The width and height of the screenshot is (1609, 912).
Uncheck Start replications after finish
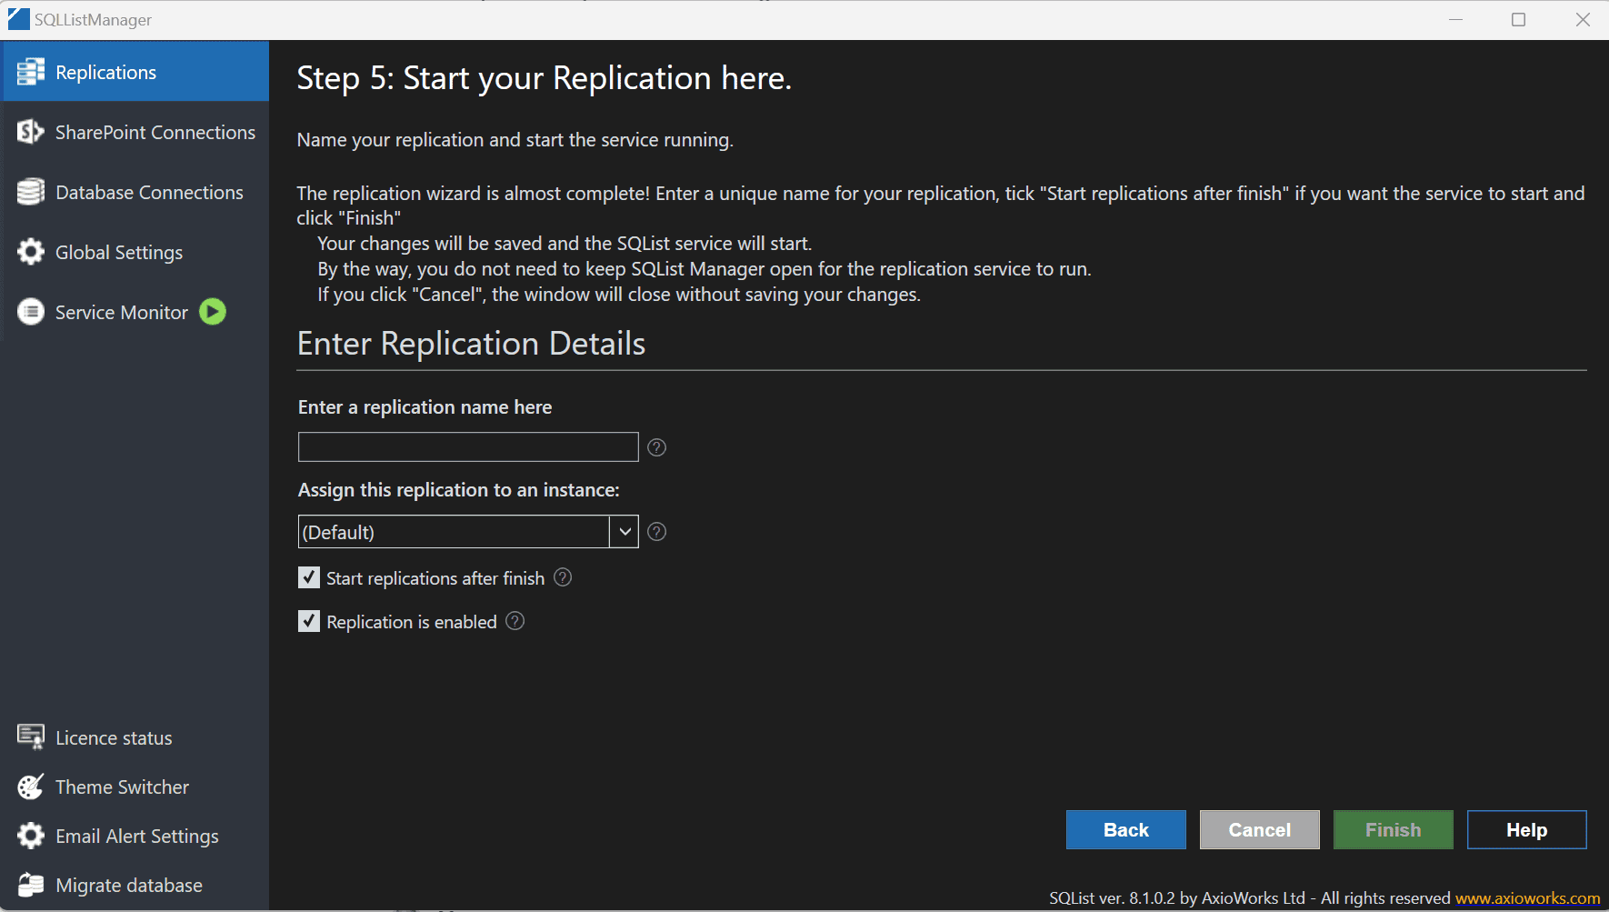[309, 578]
